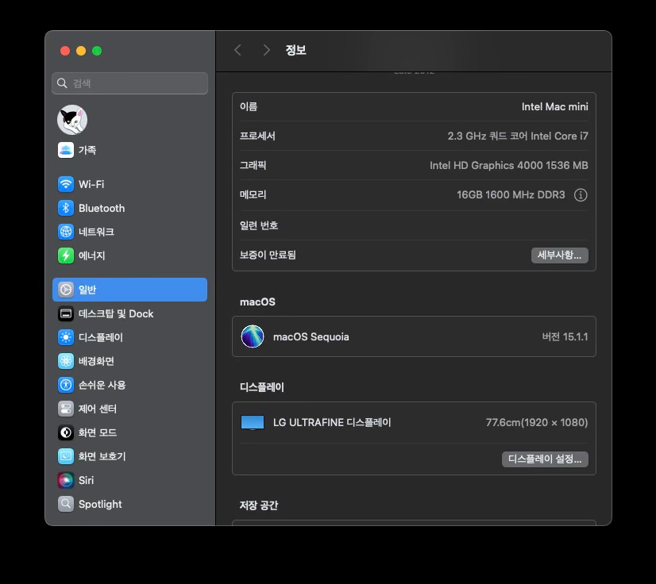Open Wi-Fi settings via its icon
656x584 pixels.
[66, 184]
